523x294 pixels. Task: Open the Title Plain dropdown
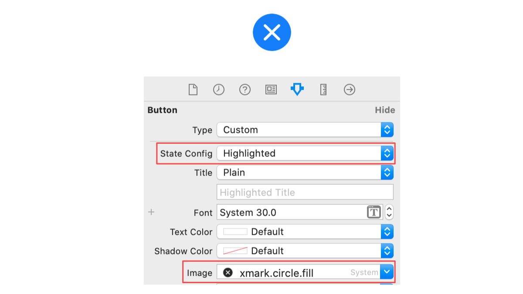tap(387, 172)
